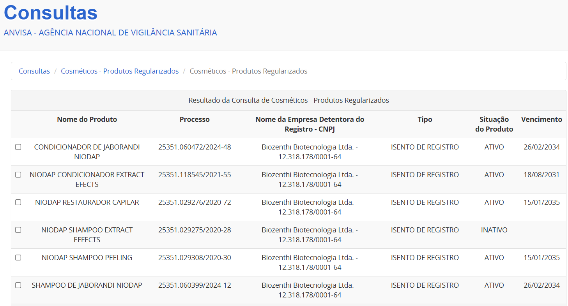Tick checkbox for NIODAP CONDICIONADOR EXTRACT EFECTS
The width and height of the screenshot is (568, 306).
tap(18, 175)
